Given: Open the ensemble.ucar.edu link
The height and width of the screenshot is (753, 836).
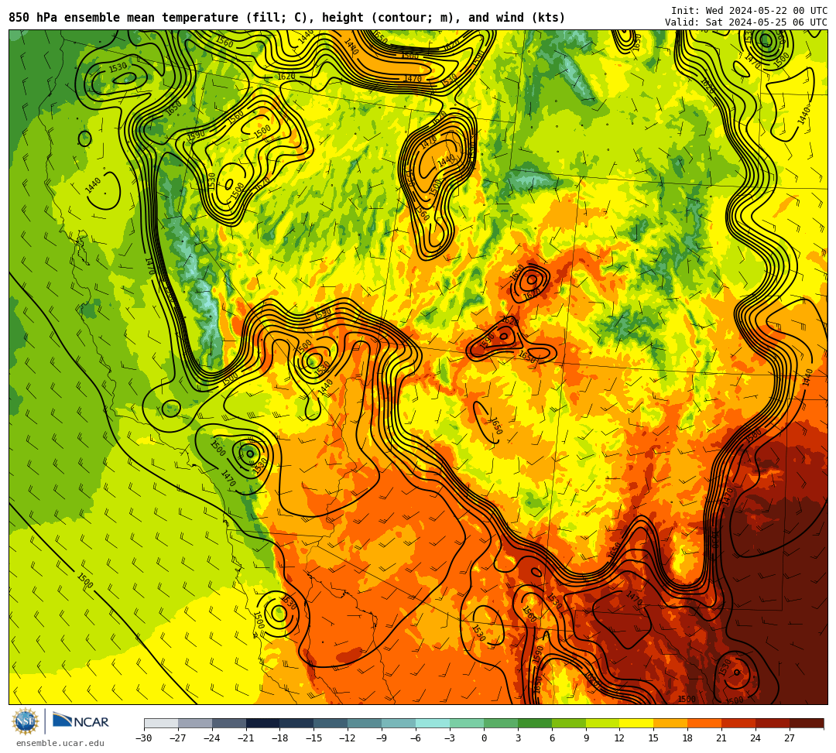Looking at the screenshot, I should (x=60, y=743).
